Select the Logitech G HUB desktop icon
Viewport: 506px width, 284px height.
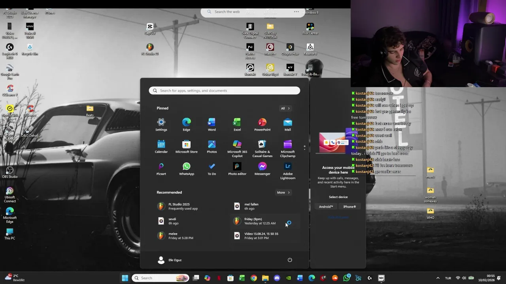pyautogui.click(x=10, y=51)
